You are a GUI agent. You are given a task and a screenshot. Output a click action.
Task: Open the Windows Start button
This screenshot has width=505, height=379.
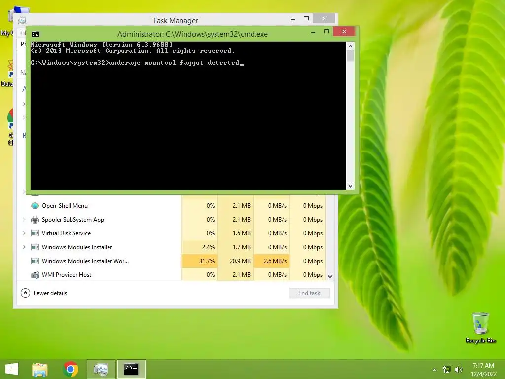pos(12,369)
